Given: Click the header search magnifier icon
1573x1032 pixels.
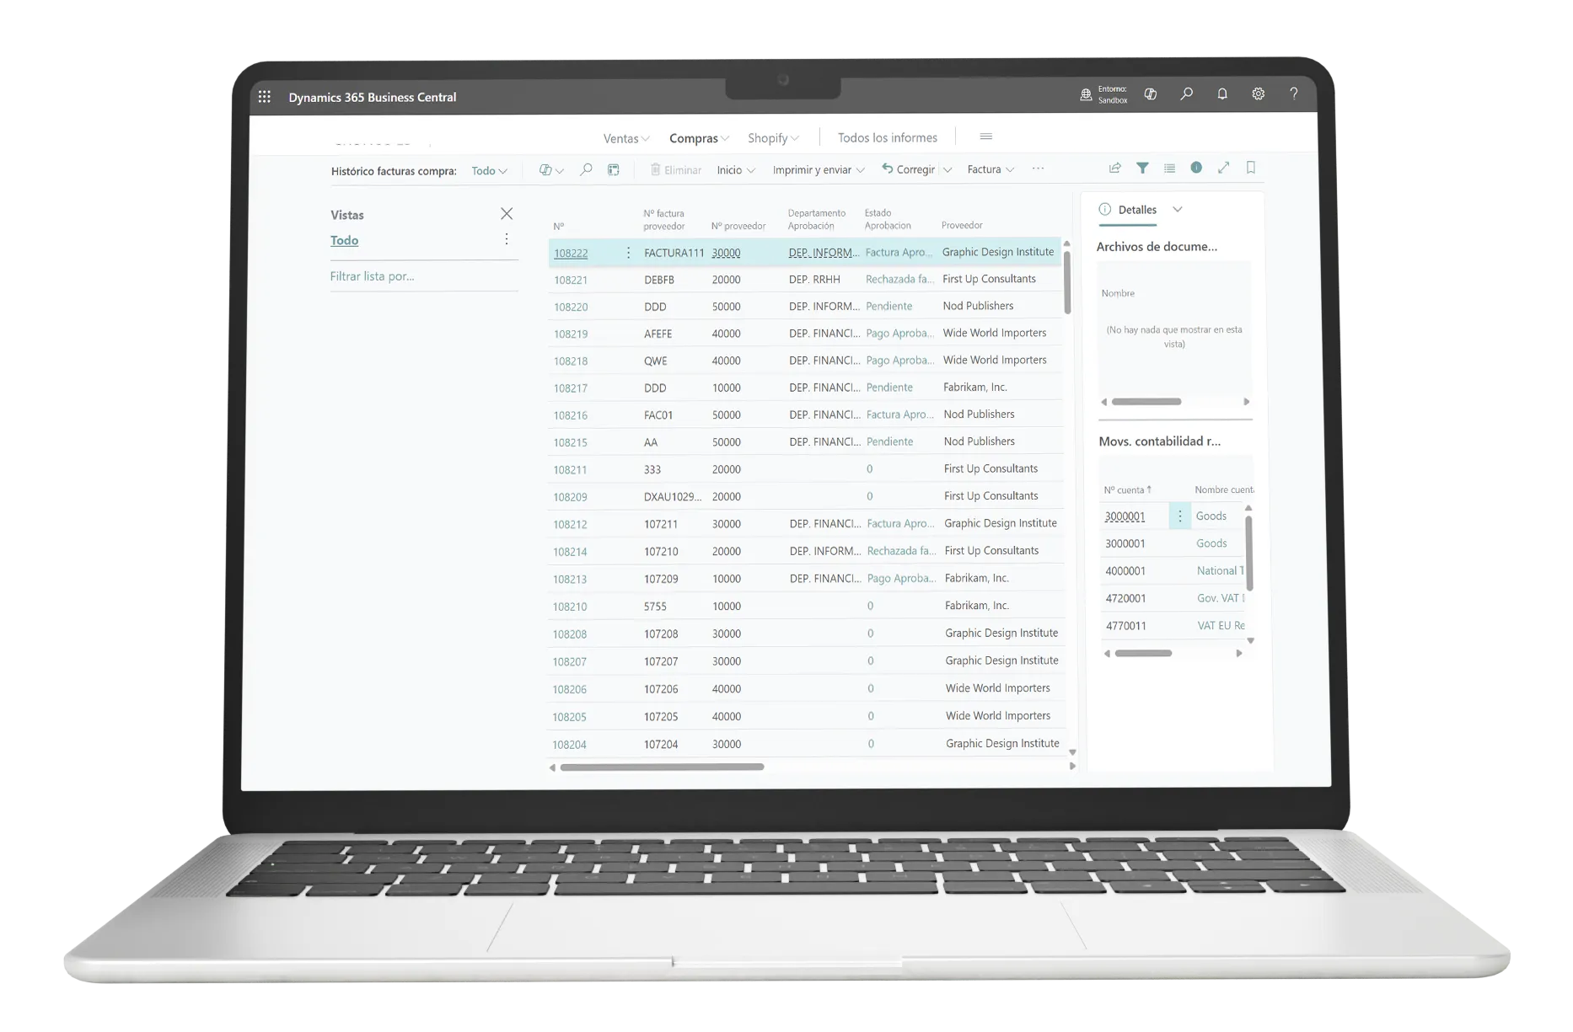Looking at the screenshot, I should point(1186,94).
